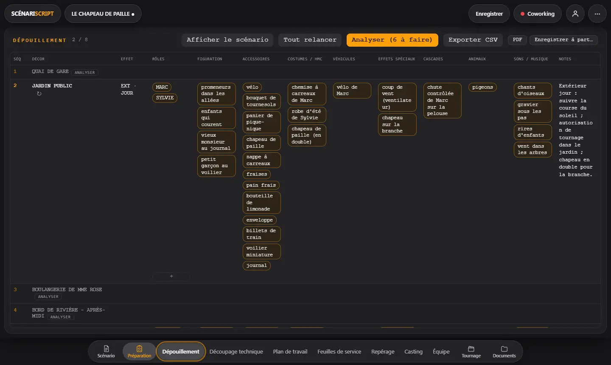This screenshot has height=365, width=611.
Task: Click the vélo de Marc vehicle tag
Action: (352, 90)
